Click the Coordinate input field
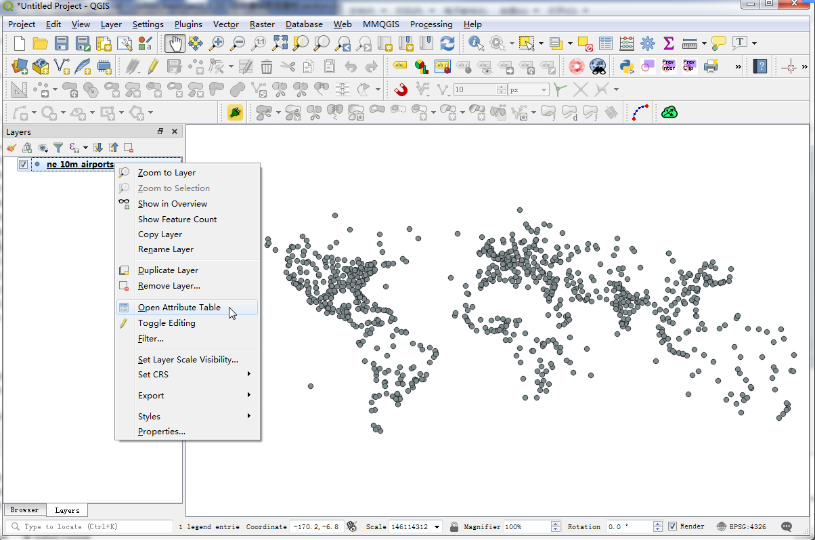 (x=316, y=526)
